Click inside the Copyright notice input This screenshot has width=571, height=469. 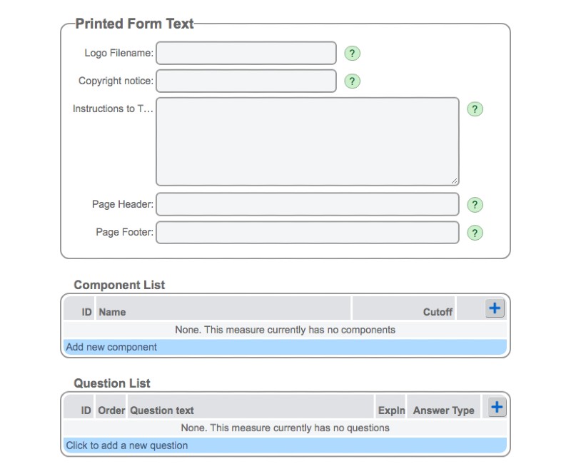pyautogui.click(x=246, y=81)
